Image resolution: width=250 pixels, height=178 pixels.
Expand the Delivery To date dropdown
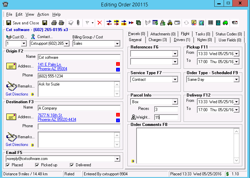[236, 110]
